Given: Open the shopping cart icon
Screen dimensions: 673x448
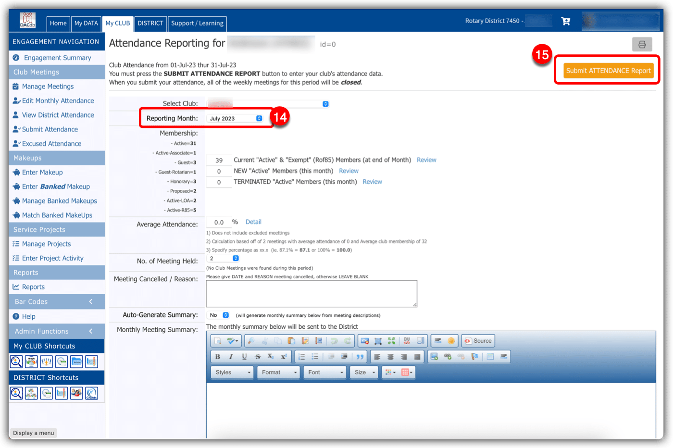Looking at the screenshot, I should pos(566,21).
